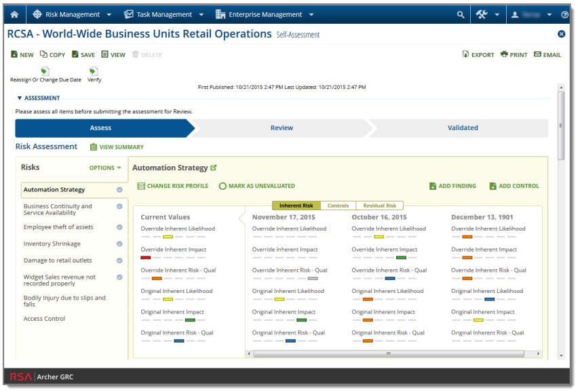Toggle check status beside Employee theft of assets

point(119,227)
